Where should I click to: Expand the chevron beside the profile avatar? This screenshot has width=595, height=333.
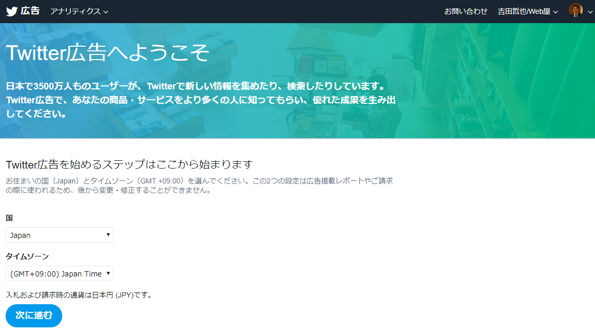[x=590, y=12]
